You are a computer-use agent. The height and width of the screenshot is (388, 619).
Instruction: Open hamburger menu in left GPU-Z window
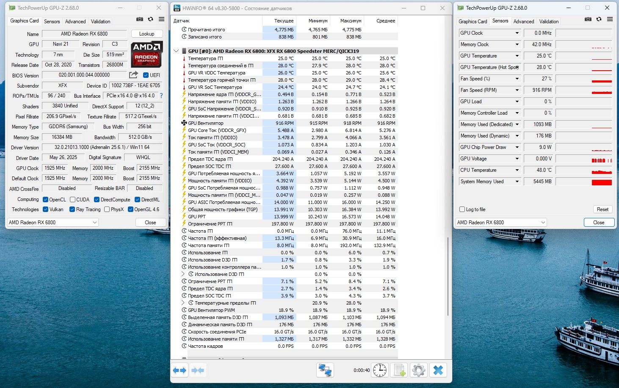pos(161,19)
